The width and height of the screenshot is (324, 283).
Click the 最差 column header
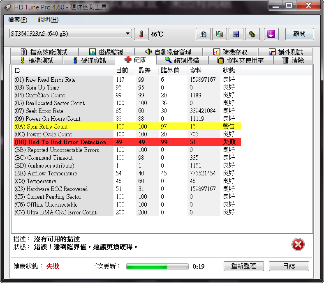(x=147, y=71)
